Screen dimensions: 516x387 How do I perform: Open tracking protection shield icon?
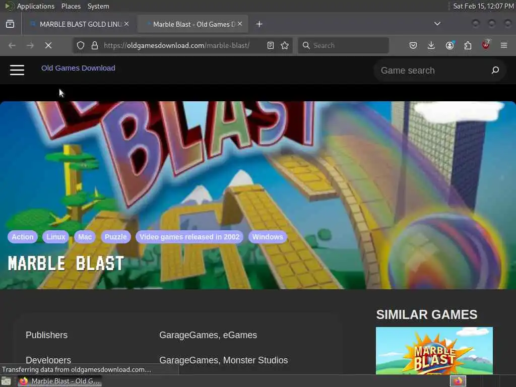tap(81, 45)
